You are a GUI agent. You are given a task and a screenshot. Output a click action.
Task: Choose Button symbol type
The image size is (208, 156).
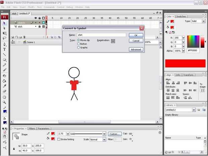pos(79,44)
